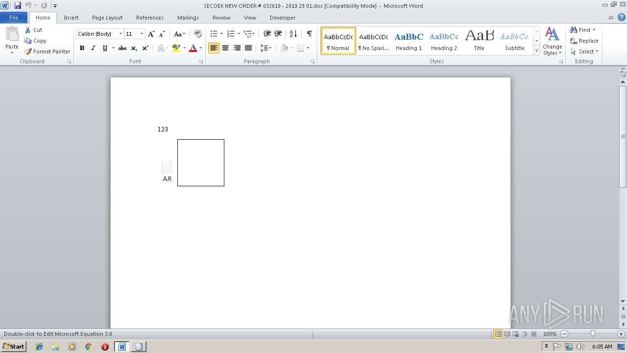Click the zoom out minus icon

(x=564, y=334)
